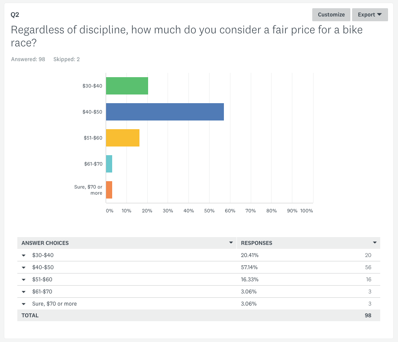Click the Responses column header text
This screenshot has height=342, width=398.
tap(256, 243)
